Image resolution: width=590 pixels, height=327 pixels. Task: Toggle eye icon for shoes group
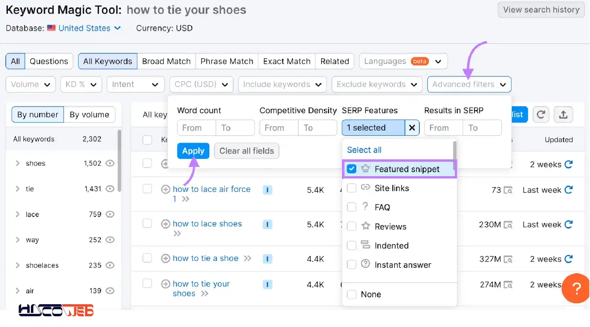point(110,163)
